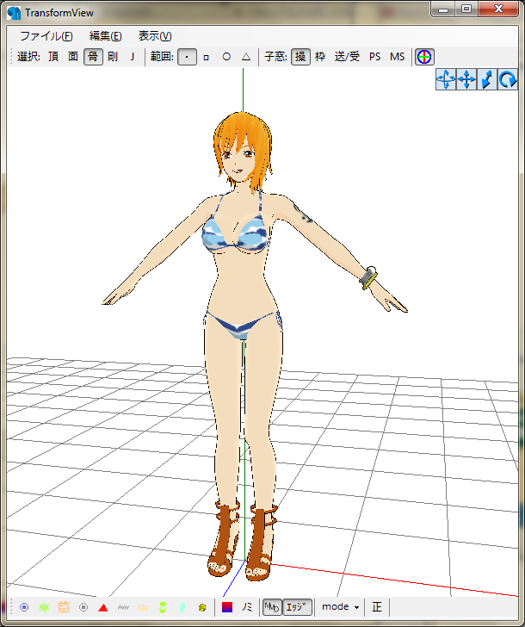Open the 表示(V) menu
Viewport: 525px width, 627px height.
pyautogui.click(x=155, y=36)
